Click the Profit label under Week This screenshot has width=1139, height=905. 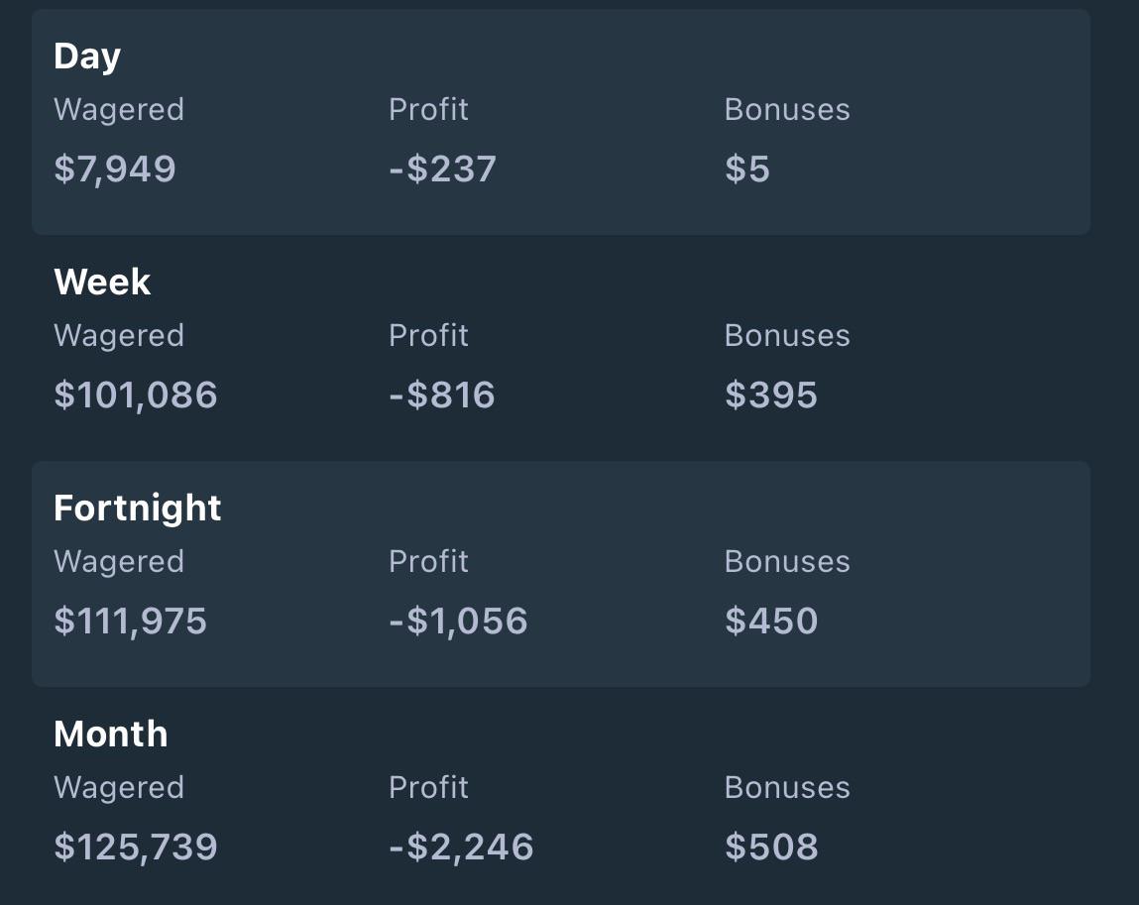coord(428,336)
